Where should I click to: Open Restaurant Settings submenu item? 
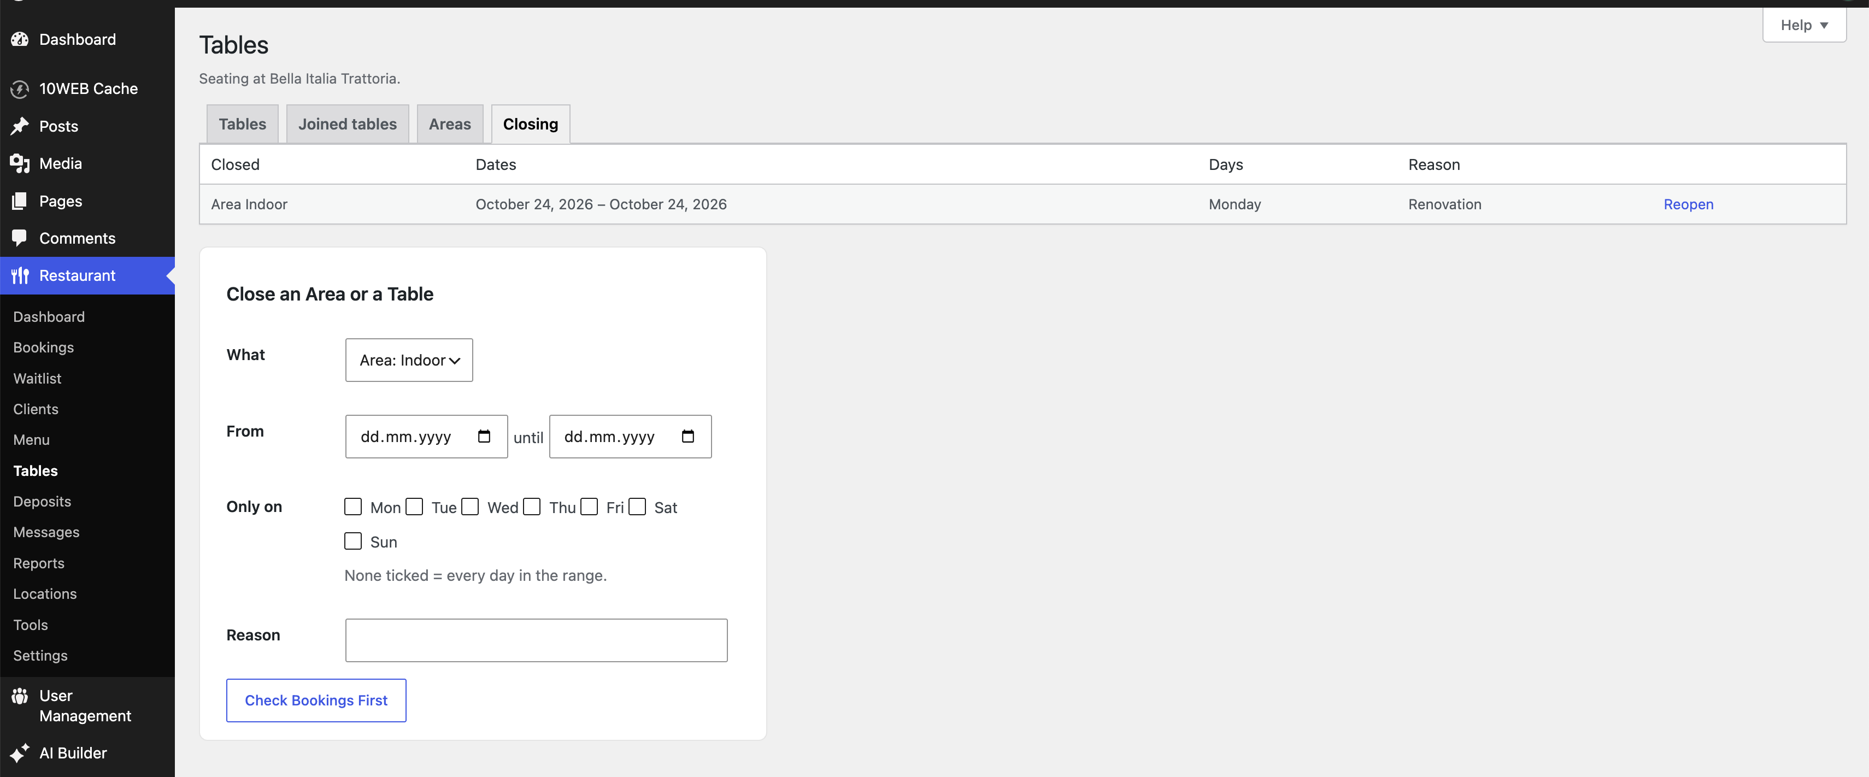tap(40, 656)
